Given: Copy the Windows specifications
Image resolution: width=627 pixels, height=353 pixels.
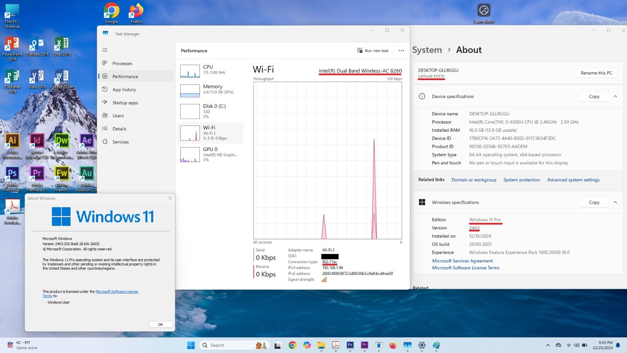Looking at the screenshot, I should (x=594, y=202).
